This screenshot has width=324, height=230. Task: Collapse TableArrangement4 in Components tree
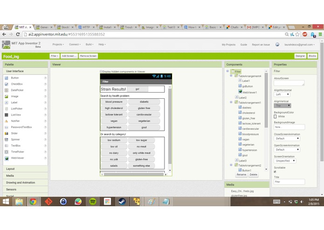(x=231, y=76)
